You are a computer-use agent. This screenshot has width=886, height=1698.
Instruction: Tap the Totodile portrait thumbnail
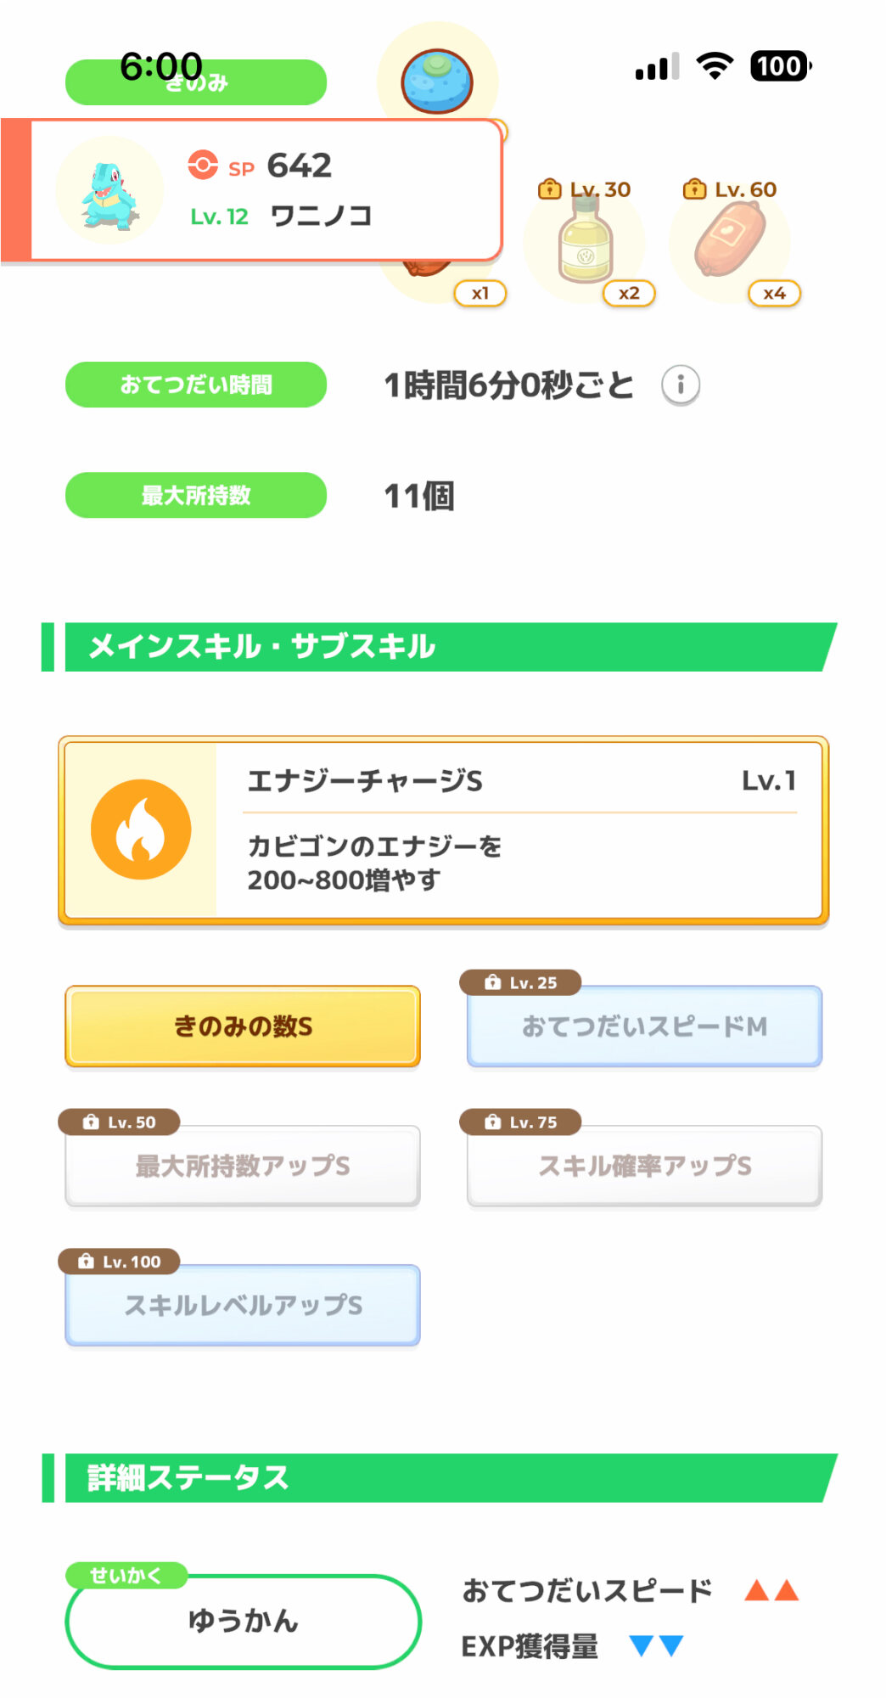point(109,192)
